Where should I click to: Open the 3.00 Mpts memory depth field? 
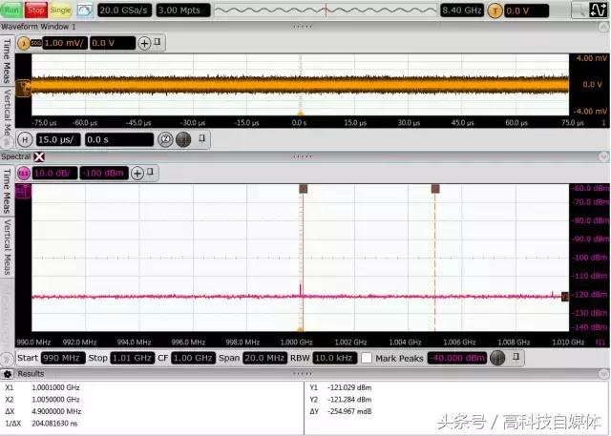(182, 10)
